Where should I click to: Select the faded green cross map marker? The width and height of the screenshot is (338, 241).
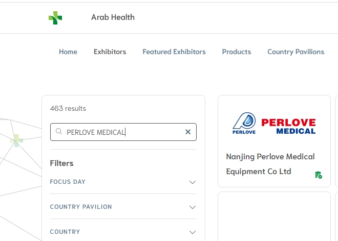coord(16,140)
